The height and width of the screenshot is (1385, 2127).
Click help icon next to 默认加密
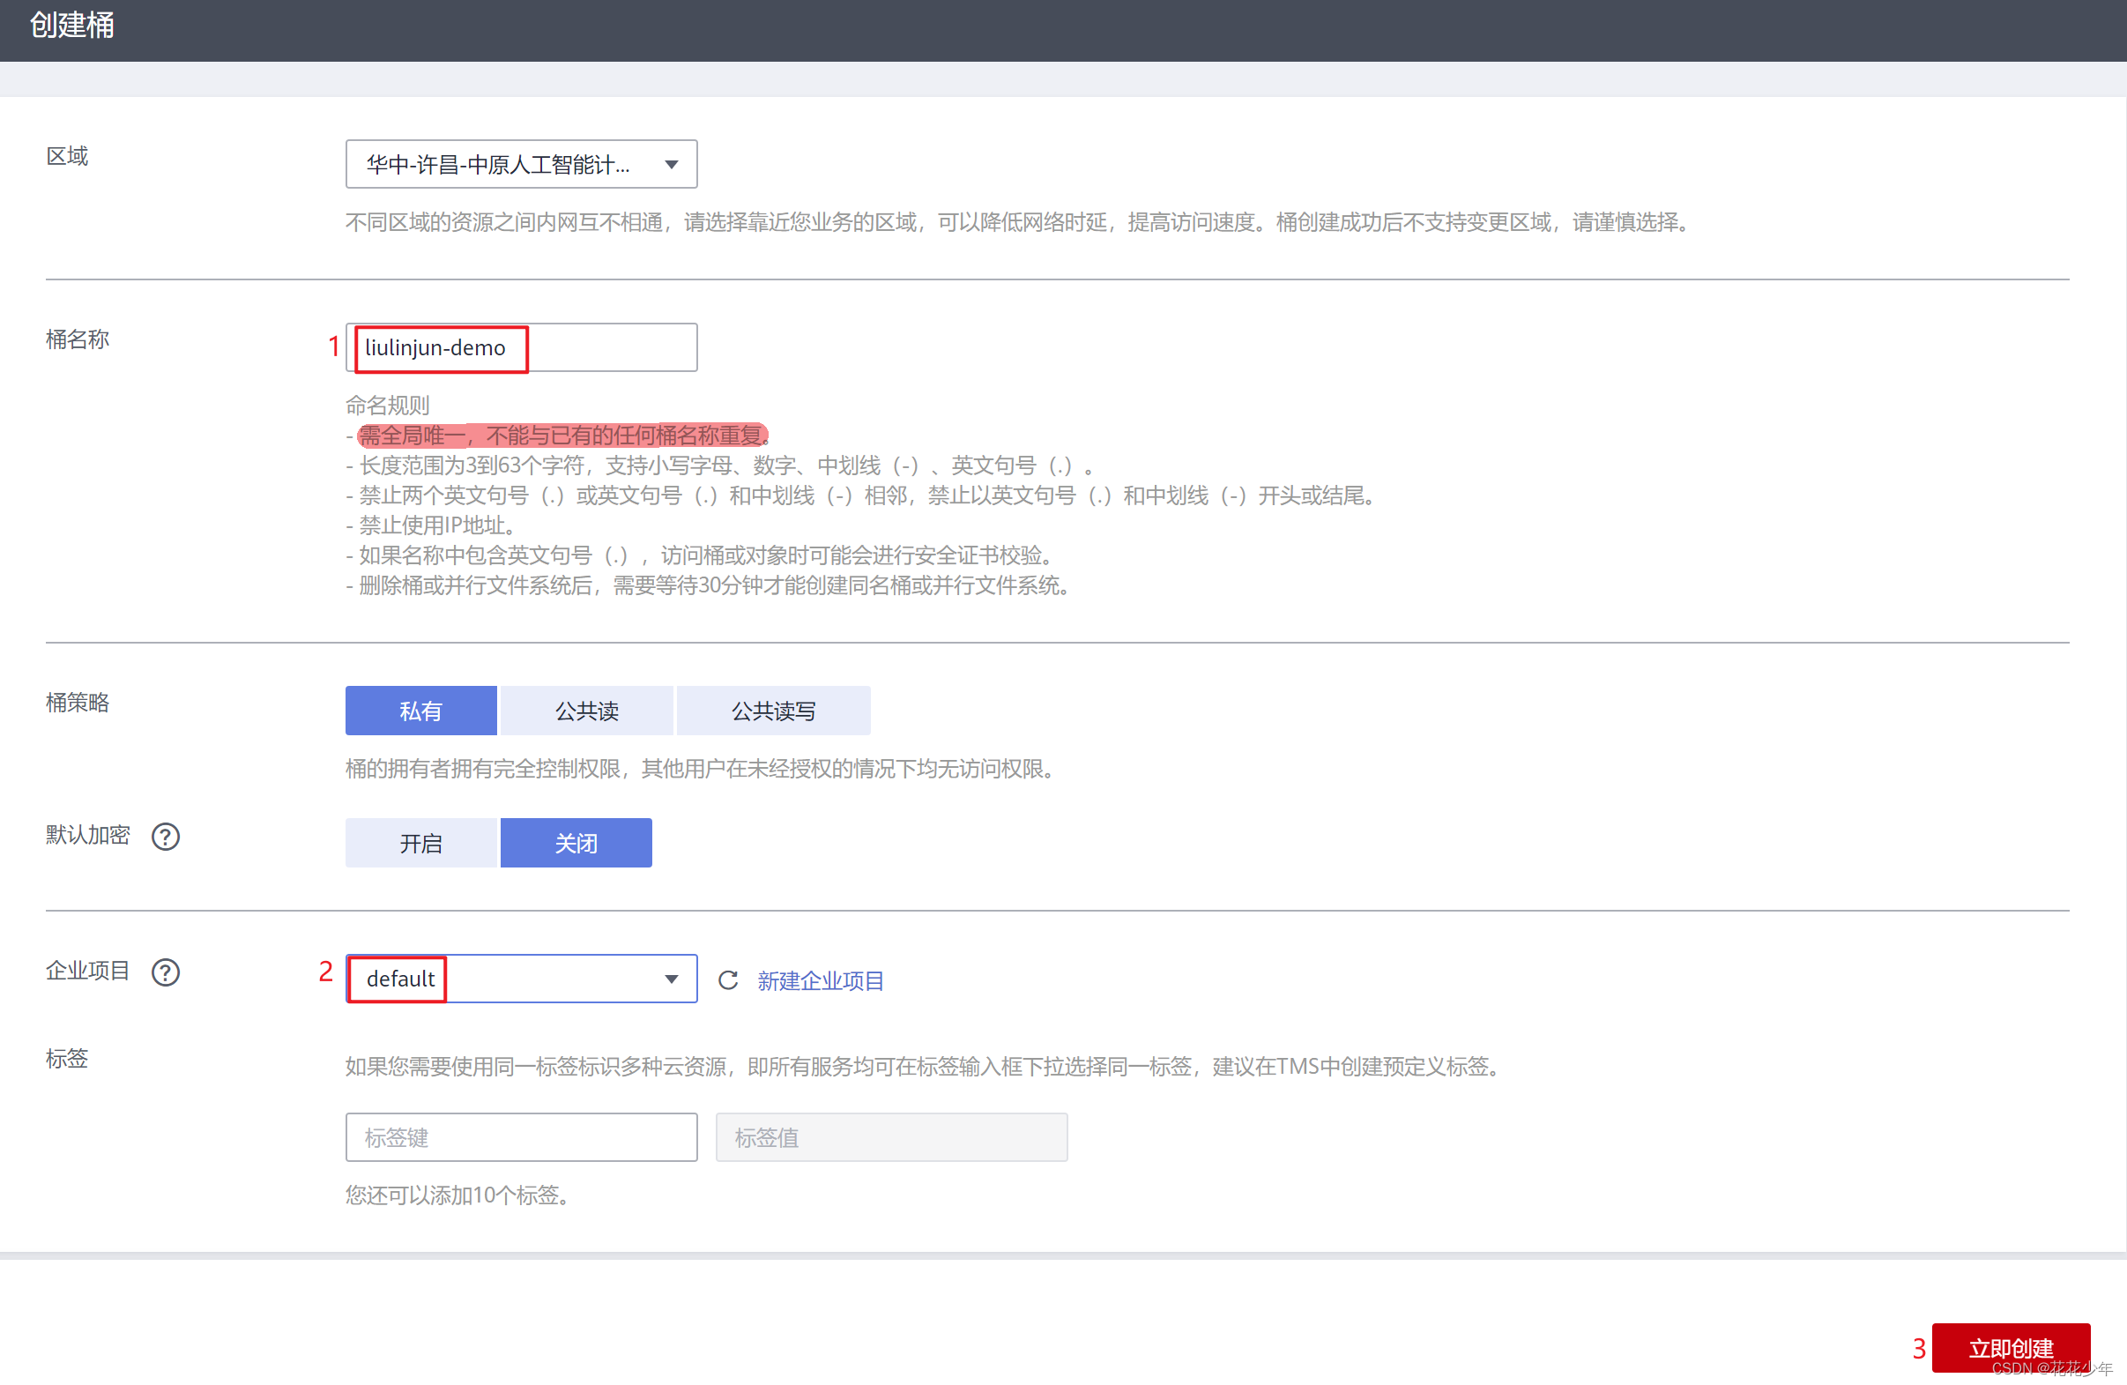click(166, 837)
